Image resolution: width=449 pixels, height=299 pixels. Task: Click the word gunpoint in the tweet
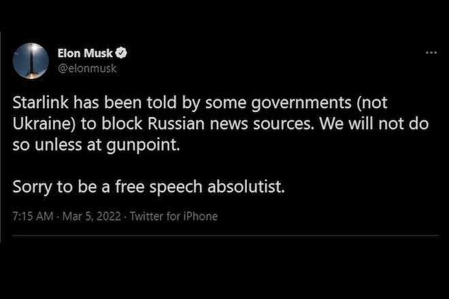pos(143,145)
